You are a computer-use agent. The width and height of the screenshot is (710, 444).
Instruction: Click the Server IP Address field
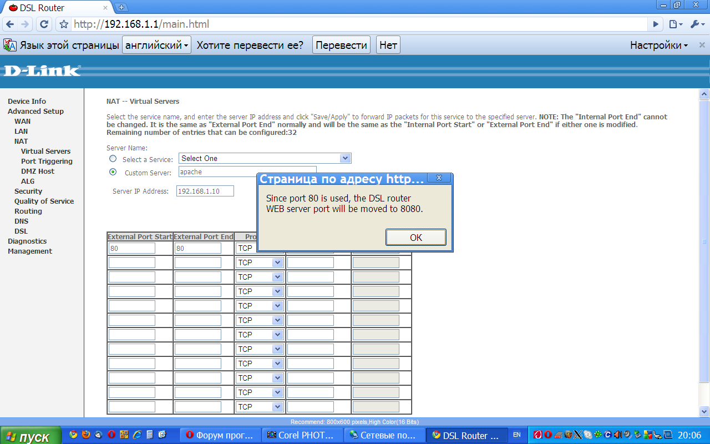[x=205, y=191]
